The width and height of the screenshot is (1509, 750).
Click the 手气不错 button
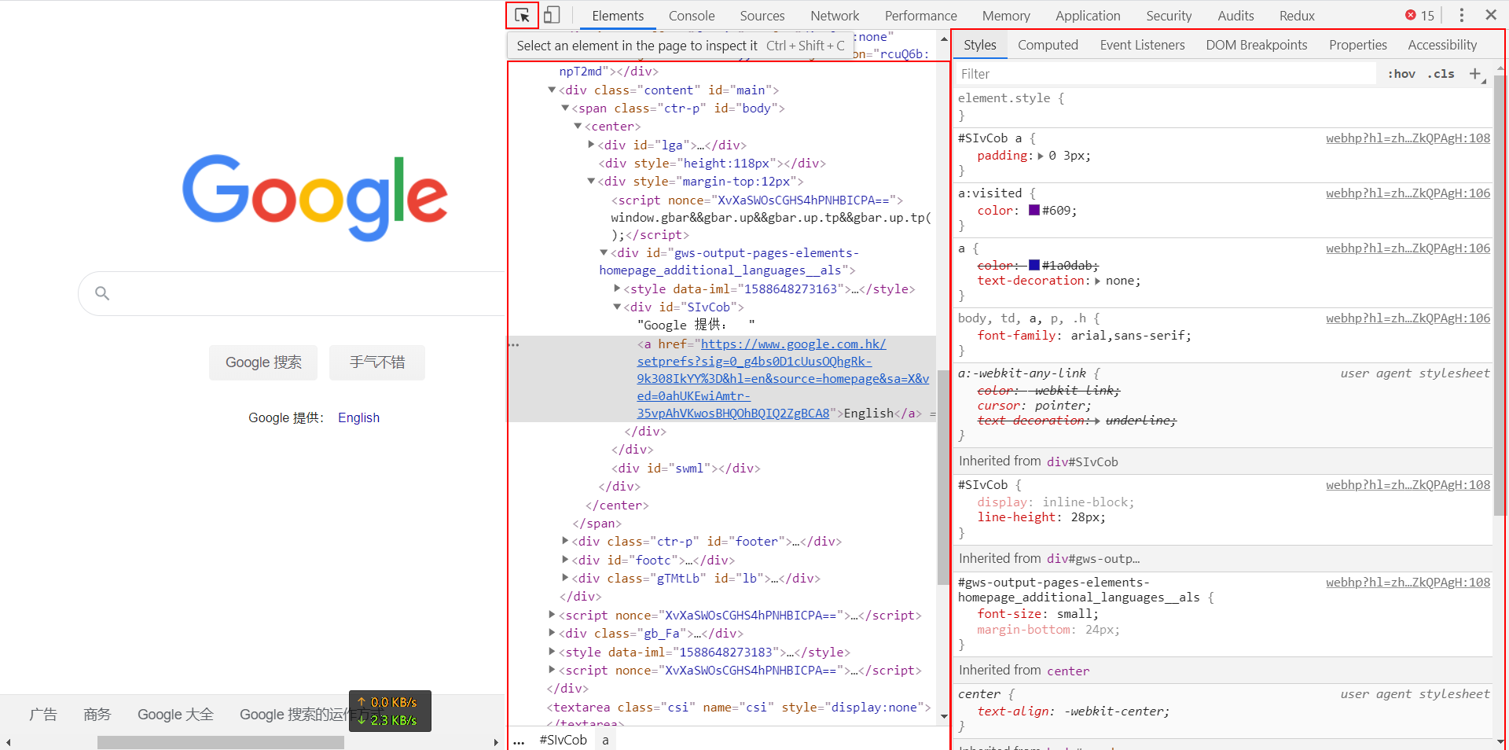(x=377, y=362)
